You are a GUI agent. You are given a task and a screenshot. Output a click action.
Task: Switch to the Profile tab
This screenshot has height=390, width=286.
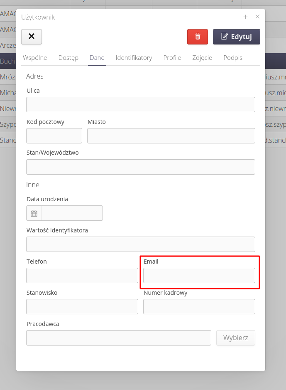(x=172, y=58)
